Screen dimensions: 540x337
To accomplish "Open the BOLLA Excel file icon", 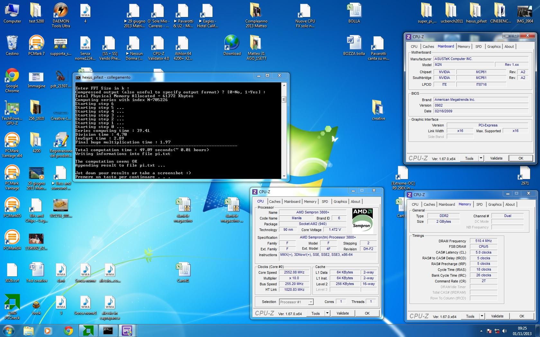I will pyautogui.click(x=354, y=13).
